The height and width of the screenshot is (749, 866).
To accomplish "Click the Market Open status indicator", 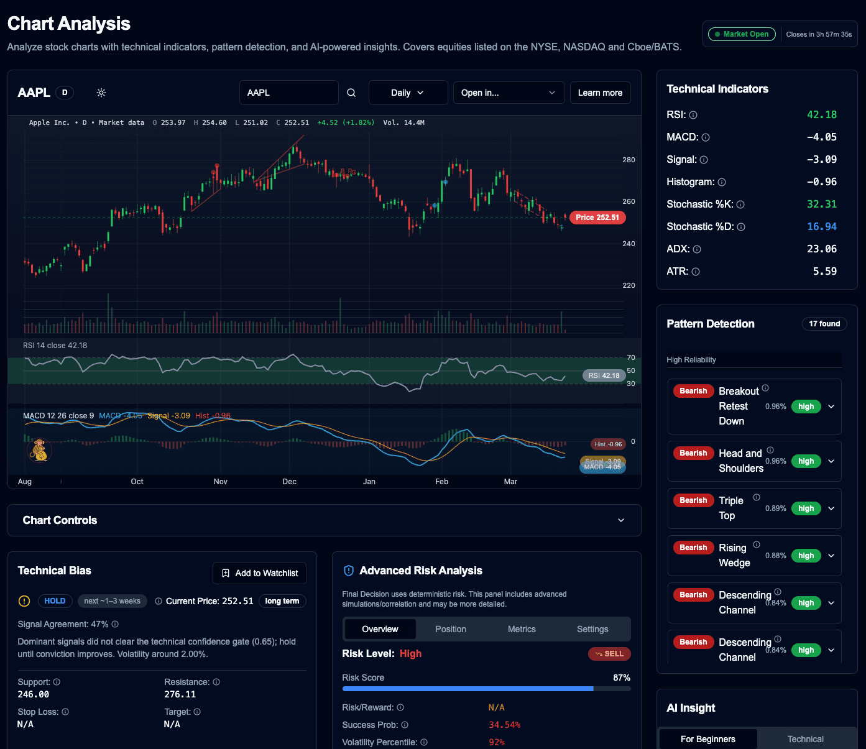I will [x=741, y=34].
